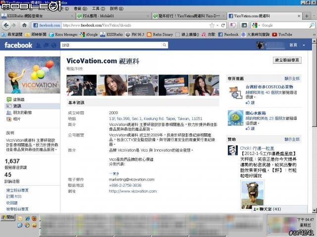Open the 聊天室 (41) chat bar
The width and height of the screenshot is (317, 237).
pyautogui.click(x=279, y=209)
